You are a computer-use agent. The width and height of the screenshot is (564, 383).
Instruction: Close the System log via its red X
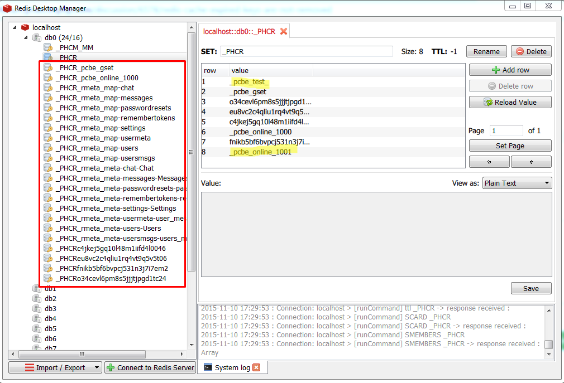(x=255, y=367)
